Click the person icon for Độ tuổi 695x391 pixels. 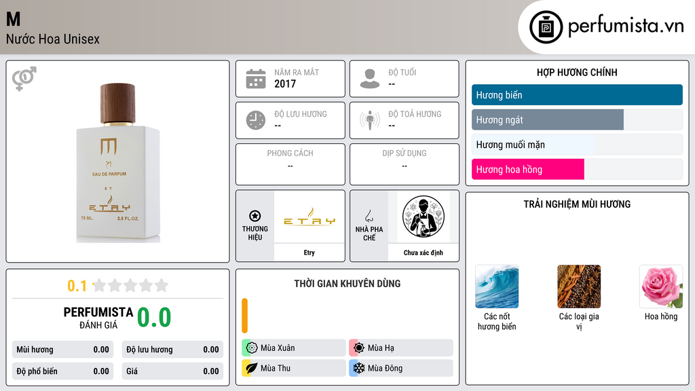370,79
